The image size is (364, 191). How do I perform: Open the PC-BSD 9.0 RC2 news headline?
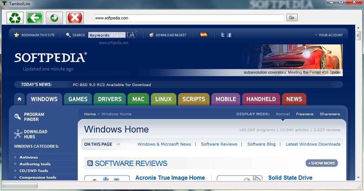(112, 85)
